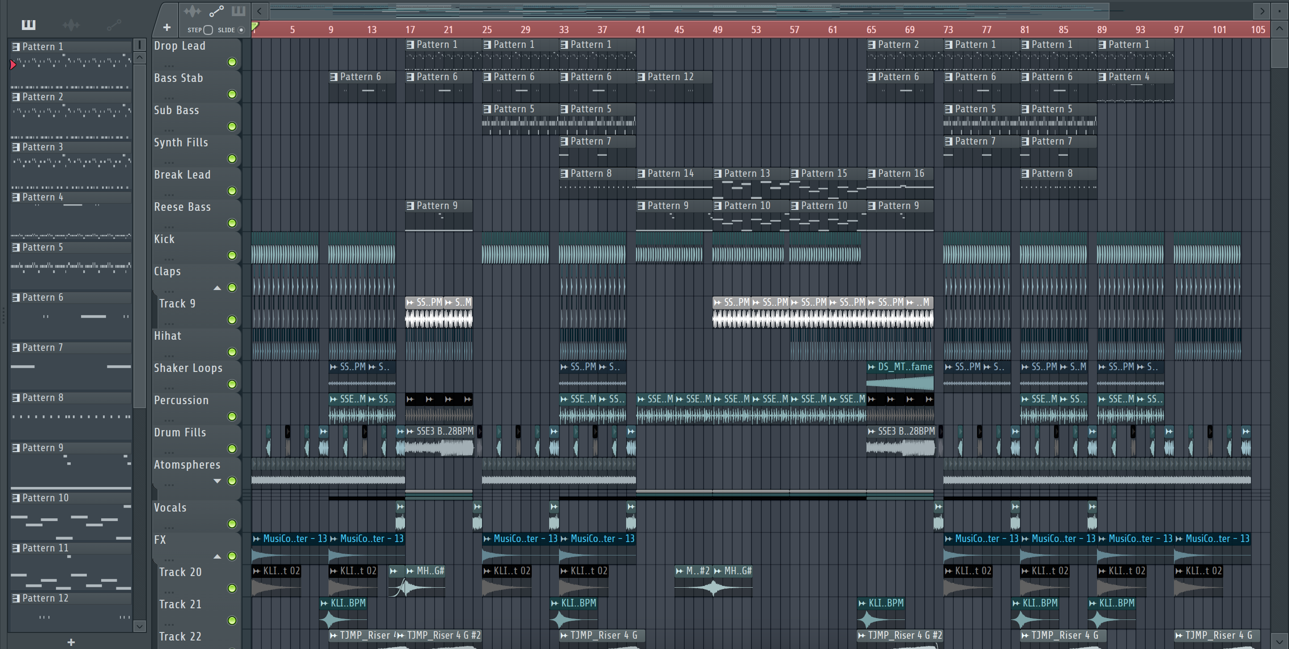Add a new pattern at list bottom

point(71,641)
